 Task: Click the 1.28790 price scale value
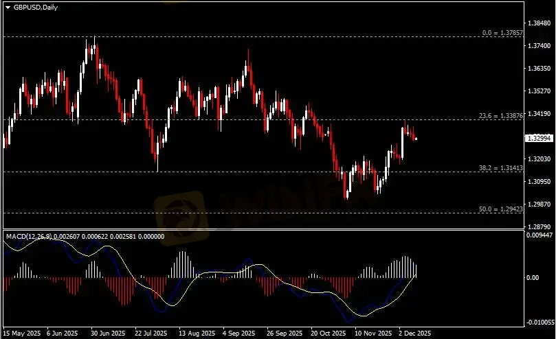539,226
